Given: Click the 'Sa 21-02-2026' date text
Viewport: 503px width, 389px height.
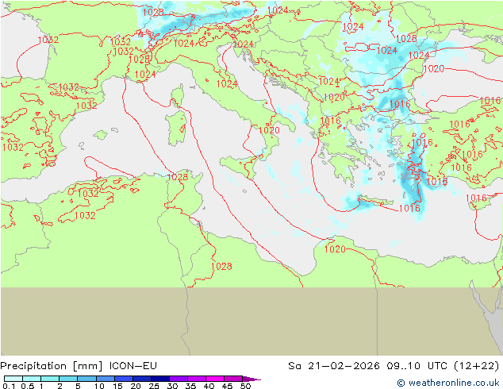Looking at the screenshot, I should (334, 366).
